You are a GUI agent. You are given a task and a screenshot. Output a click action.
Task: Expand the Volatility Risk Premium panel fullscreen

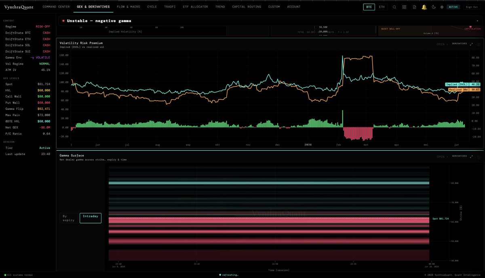[472, 44]
